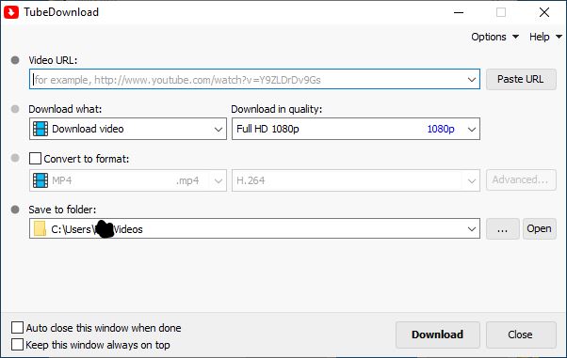The height and width of the screenshot is (358, 567).
Task: Click the Download in quality label
Action: tap(276, 109)
